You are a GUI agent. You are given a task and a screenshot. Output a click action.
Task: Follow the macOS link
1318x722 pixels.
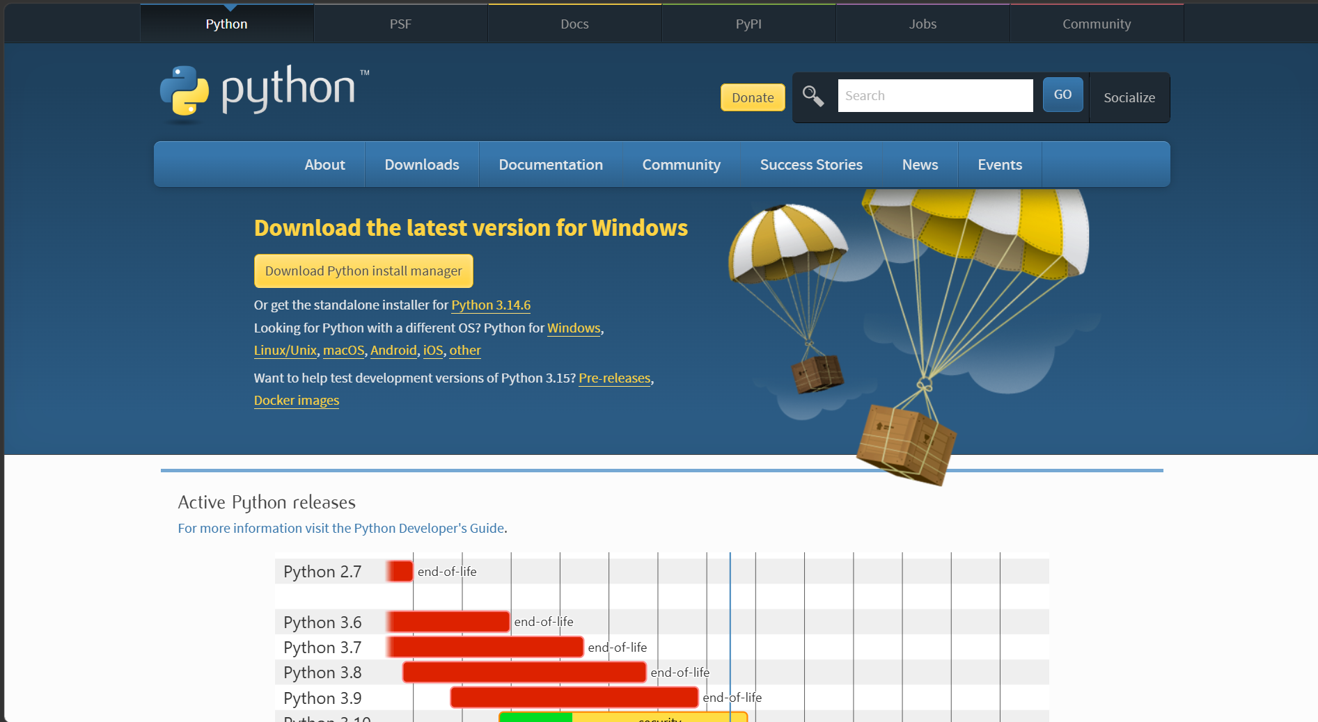click(x=344, y=350)
